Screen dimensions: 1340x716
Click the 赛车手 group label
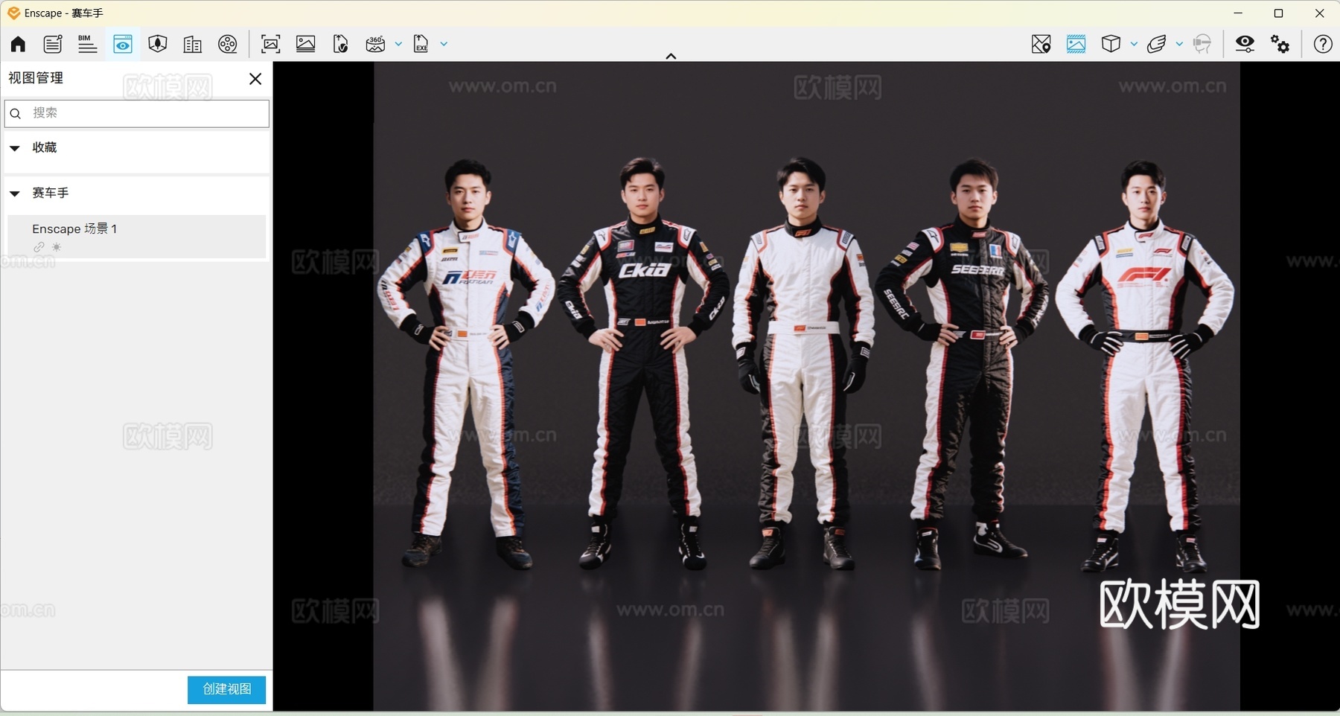[x=51, y=193]
